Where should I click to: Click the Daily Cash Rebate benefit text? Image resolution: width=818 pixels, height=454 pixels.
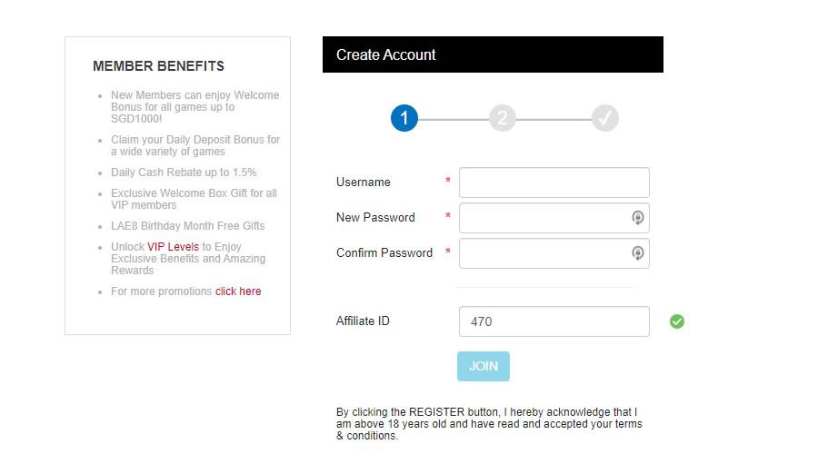click(x=184, y=173)
